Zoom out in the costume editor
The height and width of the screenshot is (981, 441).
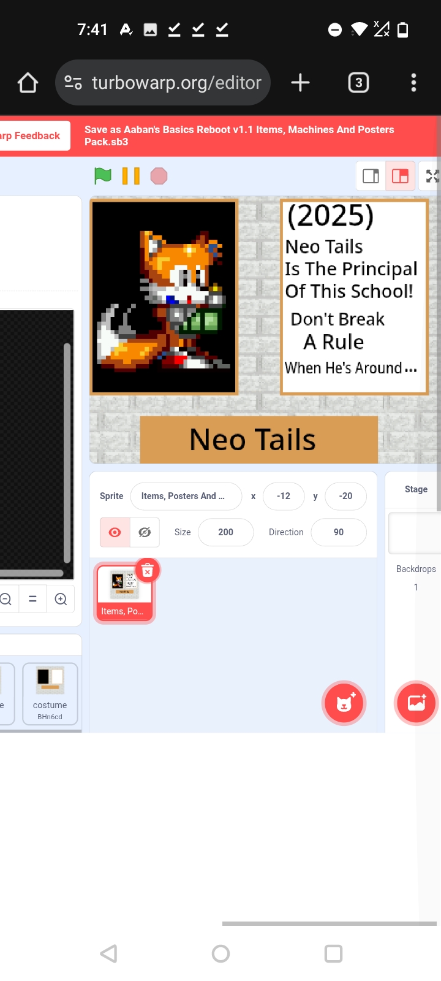click(6, 599)
